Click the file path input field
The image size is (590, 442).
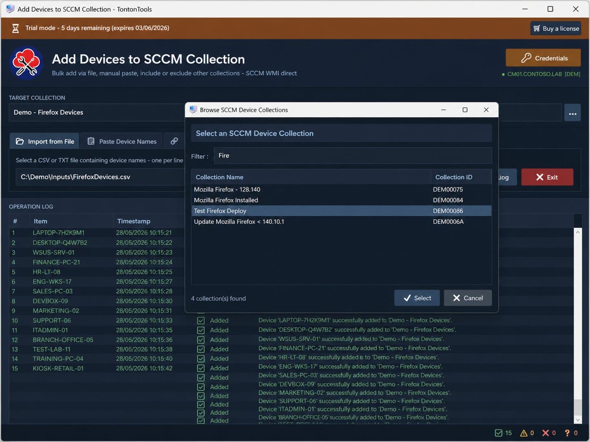(100, 177)
